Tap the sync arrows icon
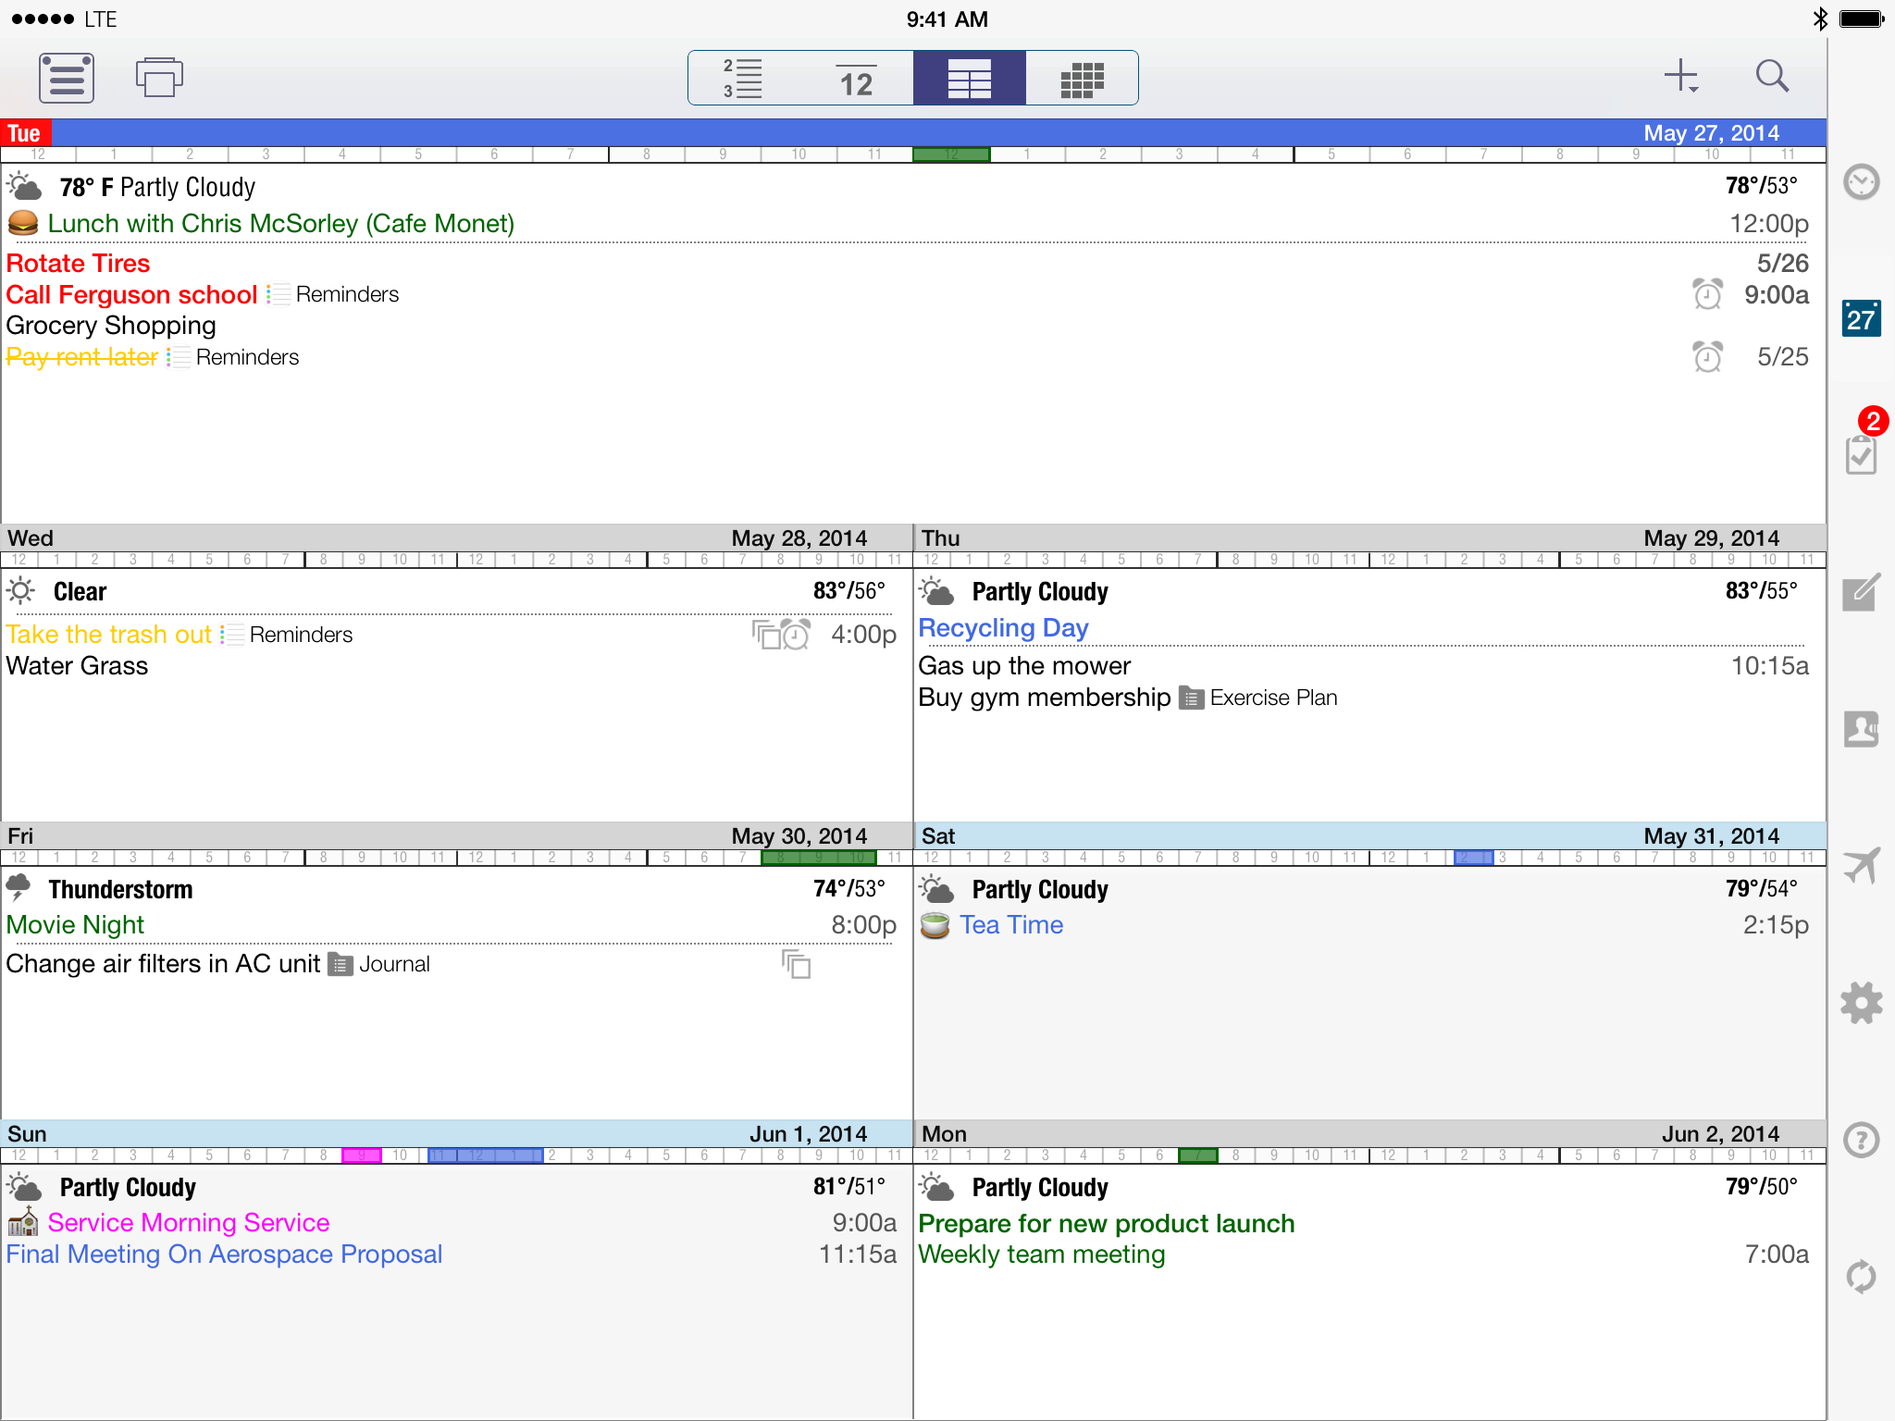Image resolution: width=1895 pixels, height=1421 pixels. pyautogui.click(x=1861, y=1277)
